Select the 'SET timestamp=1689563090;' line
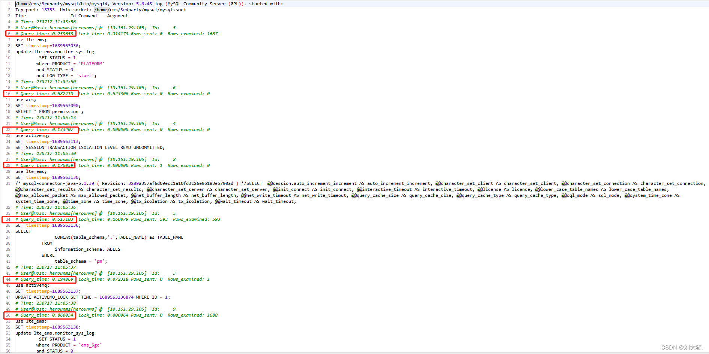709x354 pixels. [x=48, y=106]
